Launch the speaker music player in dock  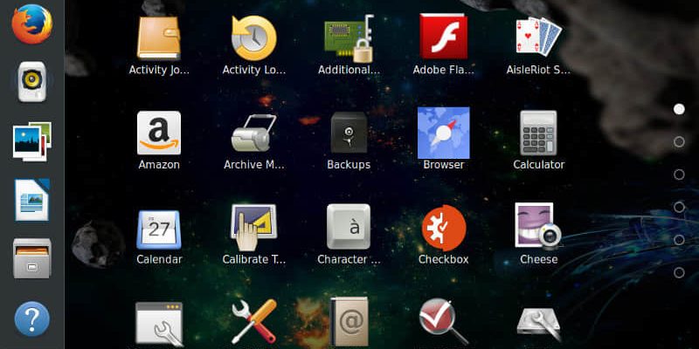[x=32, y=82]
